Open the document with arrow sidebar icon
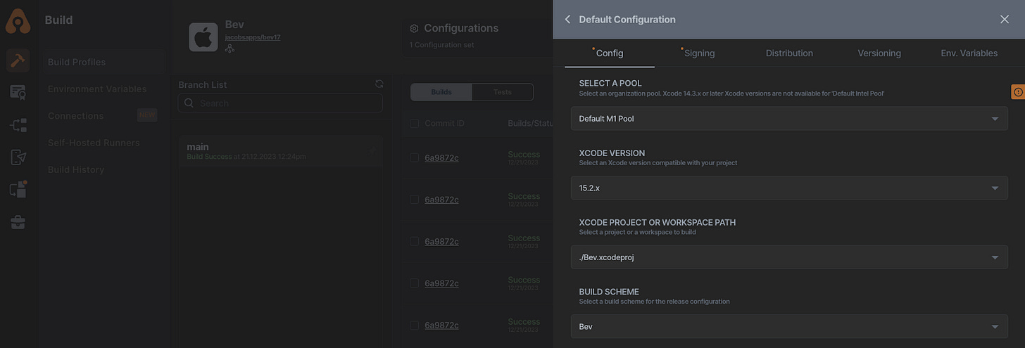 (x=18, y=157)
